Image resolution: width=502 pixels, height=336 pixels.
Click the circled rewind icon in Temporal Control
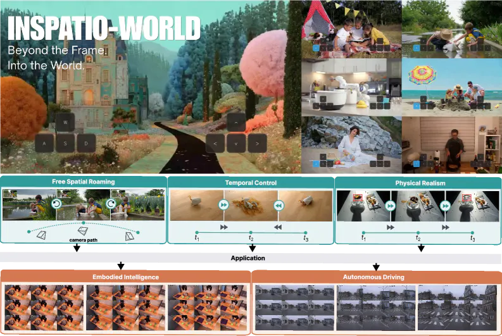[279, 206]
